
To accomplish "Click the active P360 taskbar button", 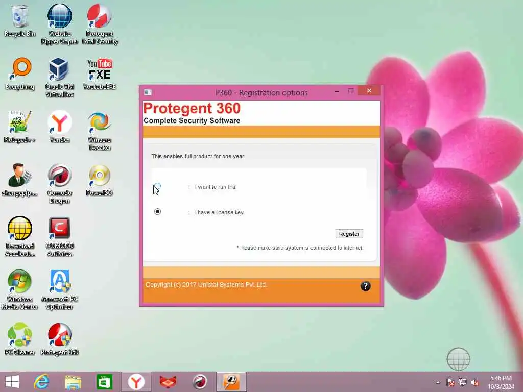I will point(231,382).
